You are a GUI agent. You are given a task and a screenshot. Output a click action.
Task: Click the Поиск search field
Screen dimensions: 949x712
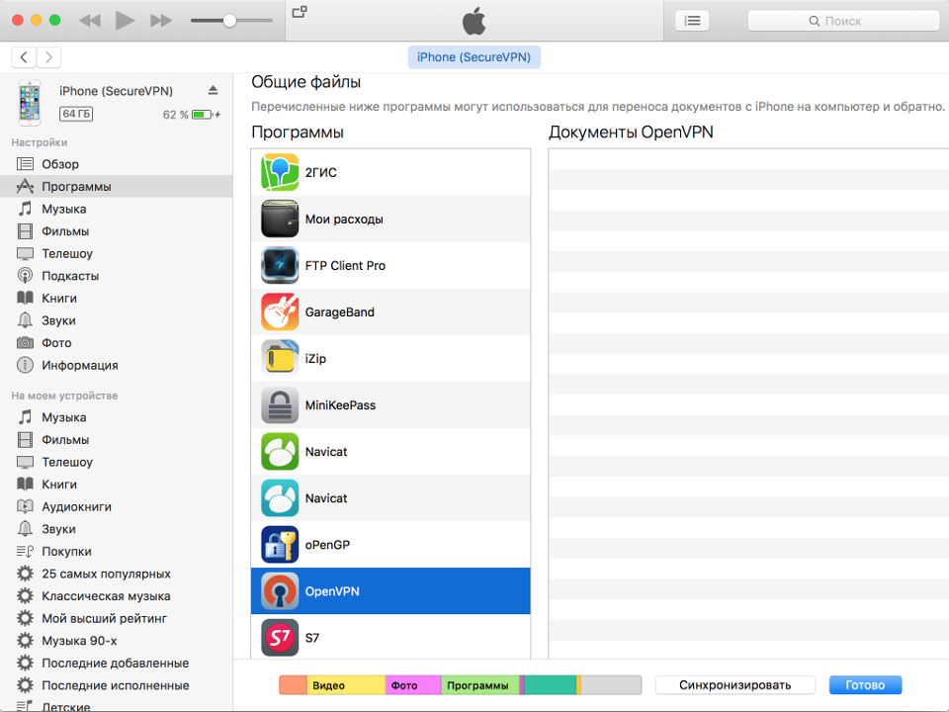click(843, 21)
